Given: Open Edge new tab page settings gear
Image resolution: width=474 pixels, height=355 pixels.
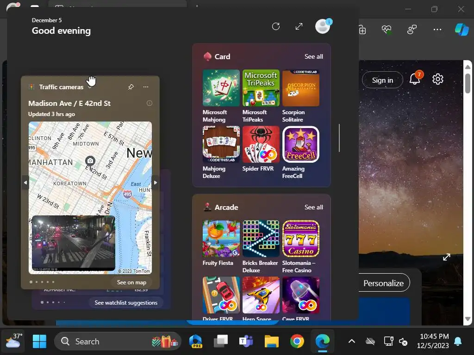Looking at the screenshot, I should click(438, 79).
